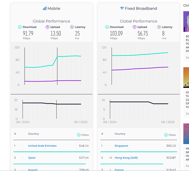Click the Mobile Upload arrow icon
This screenshot has height=171, width=189.
click(47, 27)
